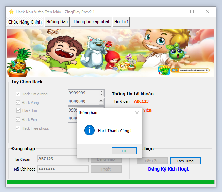The height and width of the screenshot is (192, 223).
Task: Click the green progress bar
Action: point(111,182)
